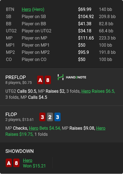The image size is (123, 174).
Task: Click the blue 3 flop card
Action: 57,117
